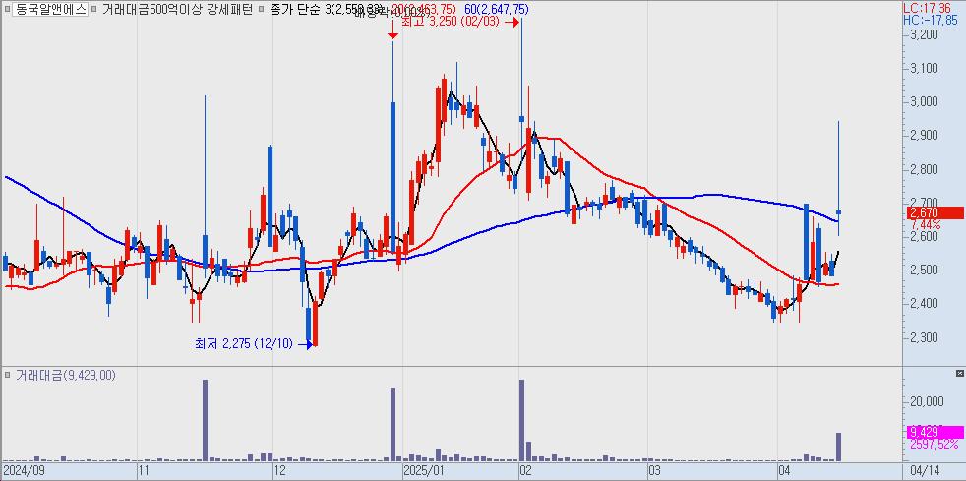Click the magenta 9,429 volume tag
Image resolution: width=966 pixels, height=481 pixels.
pos(936,432)
